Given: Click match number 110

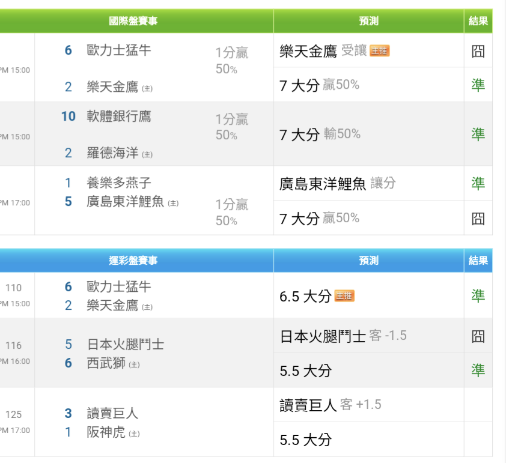Looking at the screenshot, I should (x=13, y=288).
